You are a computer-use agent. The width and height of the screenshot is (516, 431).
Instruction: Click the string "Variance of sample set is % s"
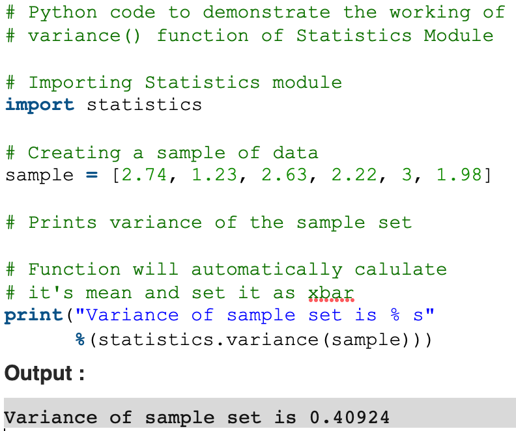[255, 316]
